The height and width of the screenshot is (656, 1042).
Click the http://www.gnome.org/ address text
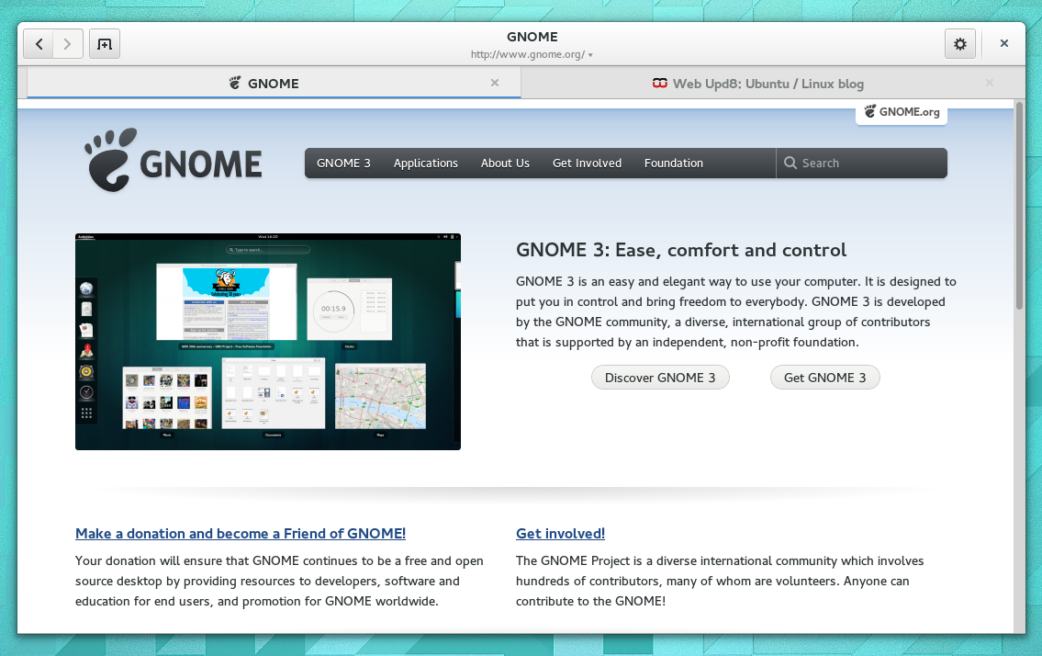click(x=528, y=54)
